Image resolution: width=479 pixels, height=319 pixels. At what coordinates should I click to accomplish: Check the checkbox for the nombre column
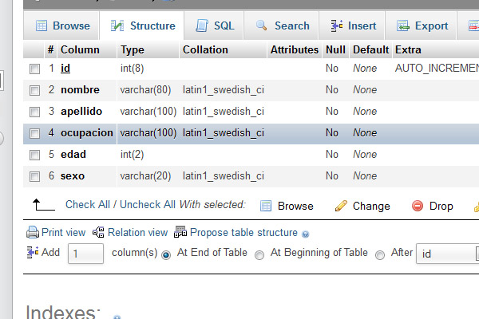click(x=34, y=90)
